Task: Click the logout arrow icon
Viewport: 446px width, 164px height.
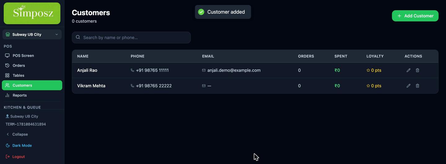Action: 8,157
